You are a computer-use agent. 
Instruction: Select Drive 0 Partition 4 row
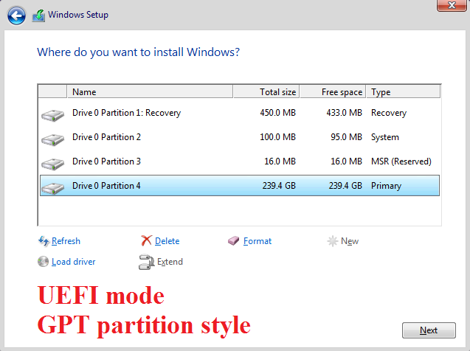pyautogui.click(x=240, y=186)
